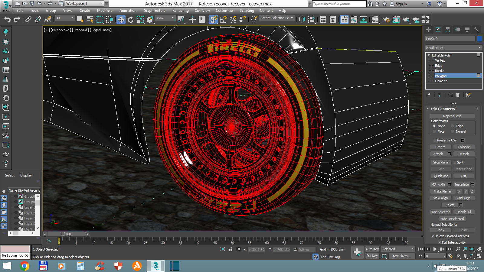This screenshot has width=484, height=272.
Task: Open the selection filter All dropdown
Action: (65, 18)
